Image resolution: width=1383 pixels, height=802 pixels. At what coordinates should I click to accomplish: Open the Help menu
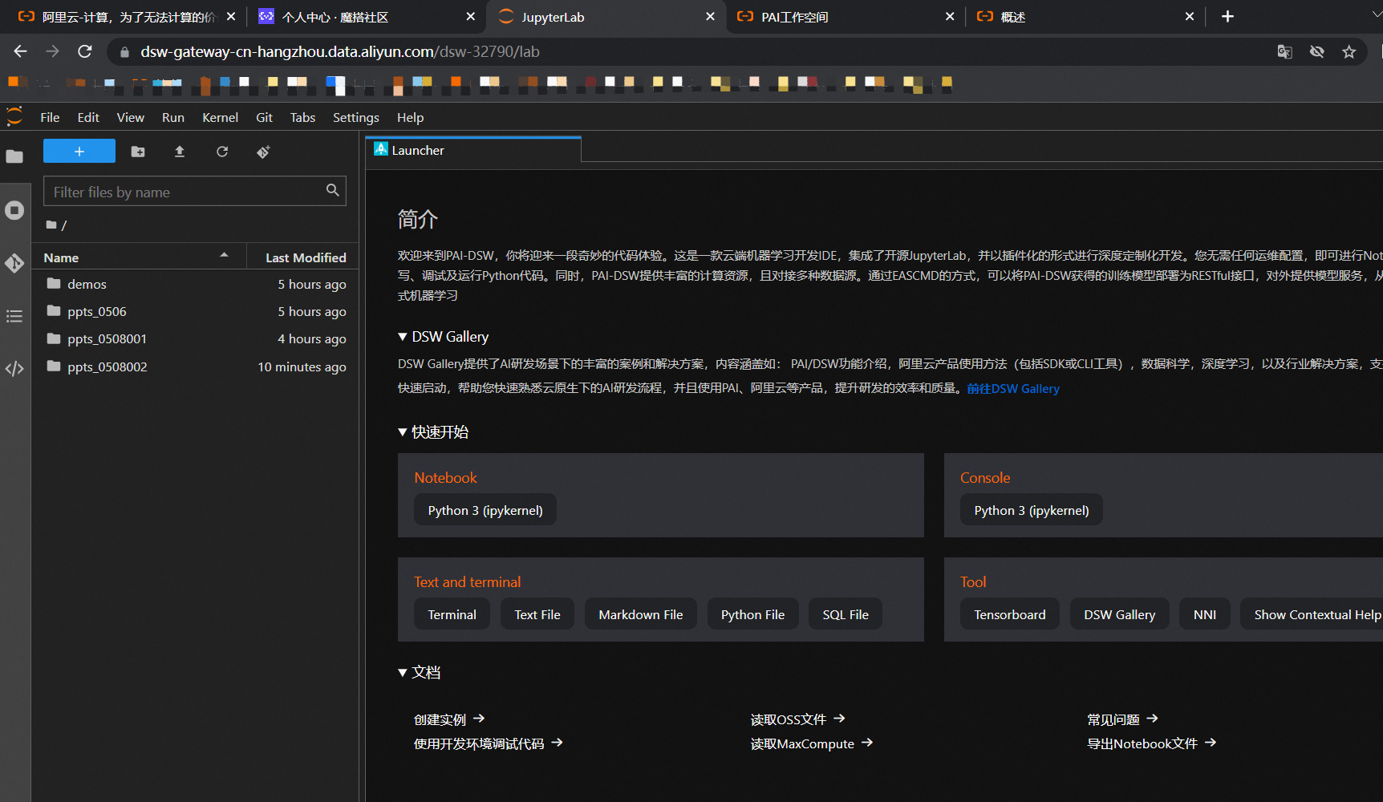410,117
